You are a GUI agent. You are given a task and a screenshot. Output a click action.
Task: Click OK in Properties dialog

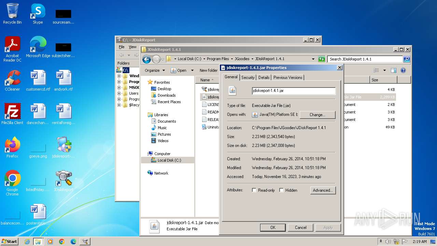[273, 228]
